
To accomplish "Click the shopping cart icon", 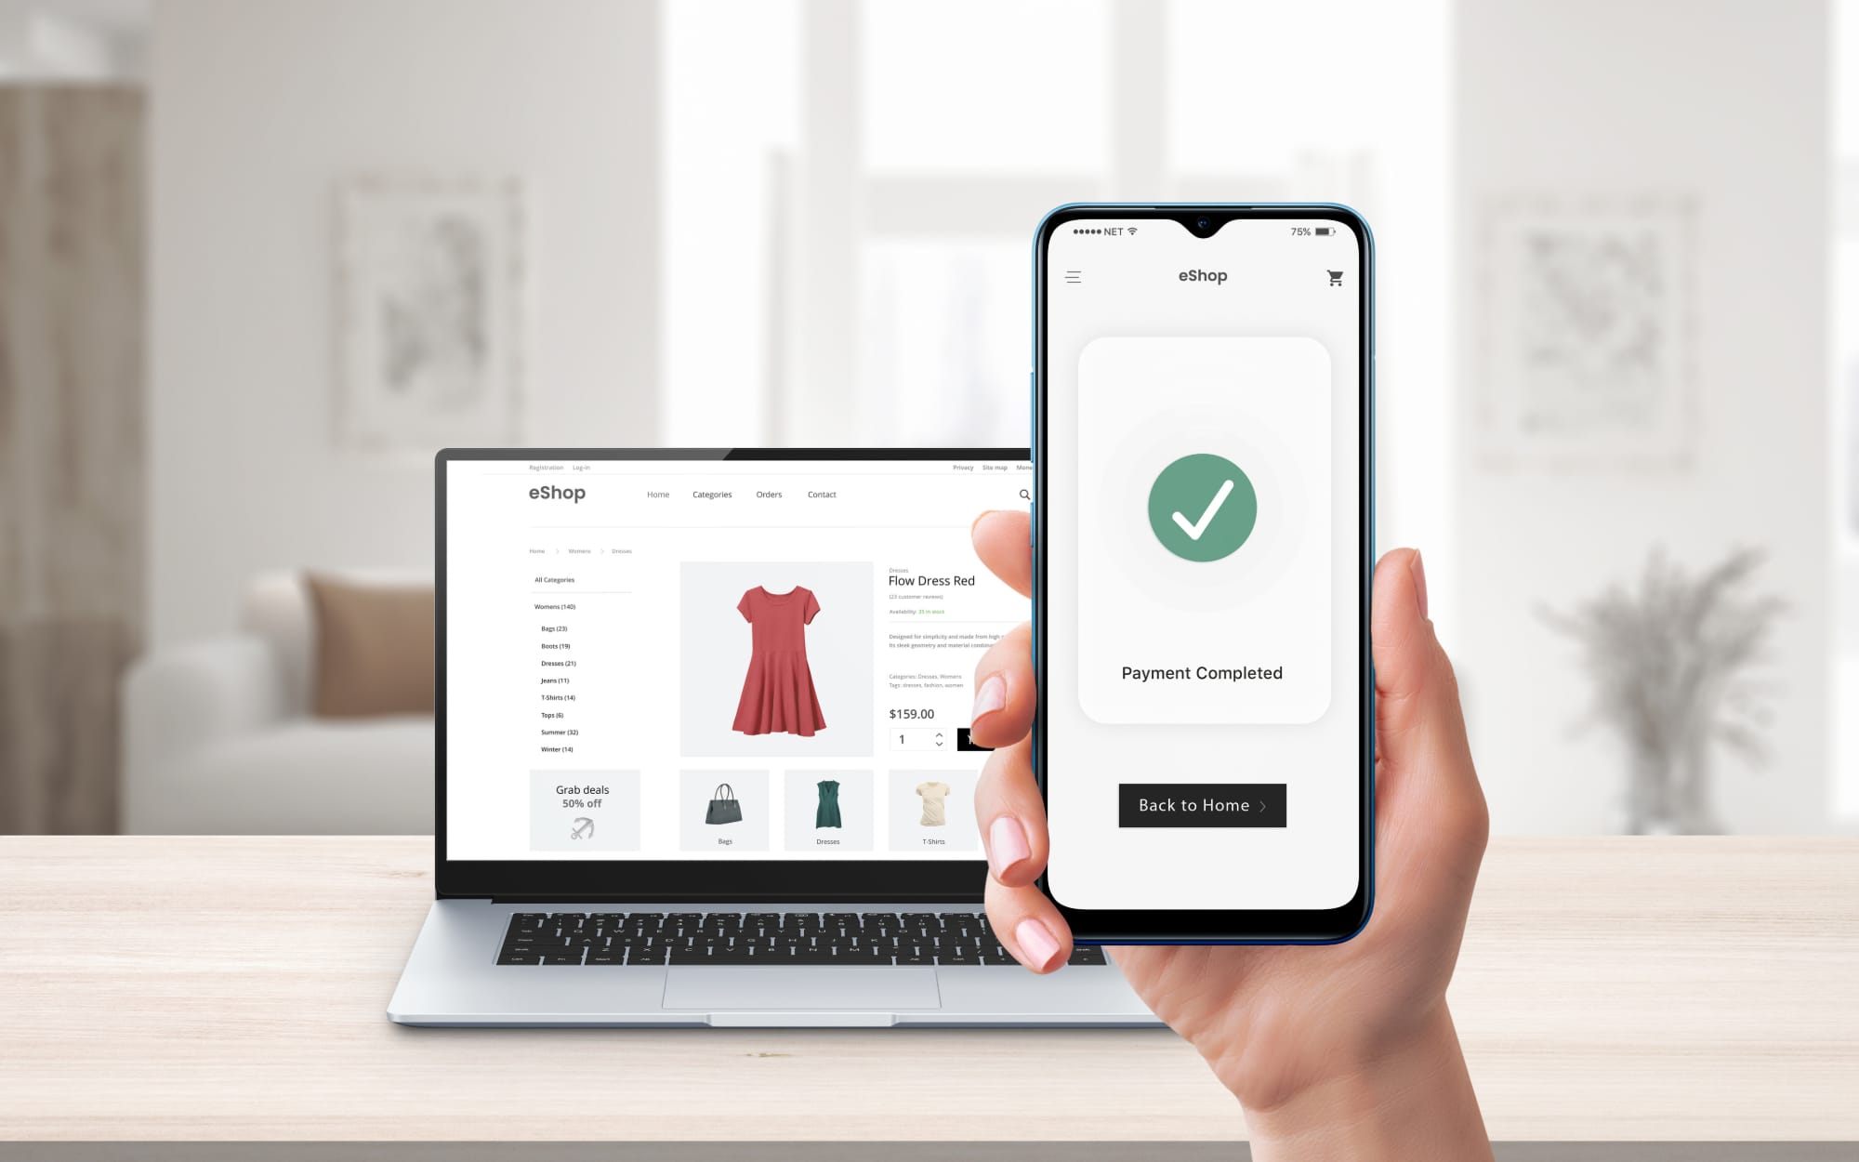I will pyautogui.click(x=1335, y=277).
